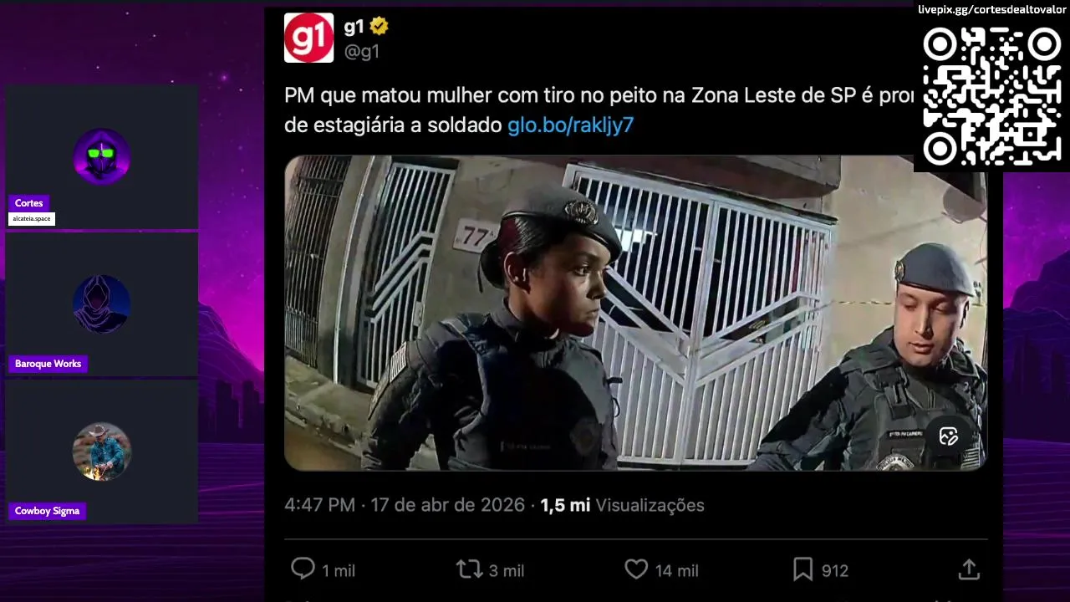This screenshot has width=1070, height=602.
Task: Click the Cowboy Sigma name label
Action: point(47,511)
